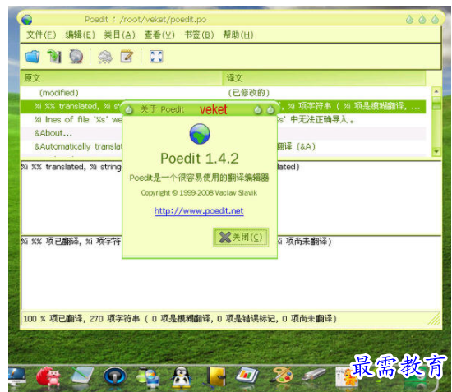Open the paint palette dock icon

pyautogui.click(x=282, y=376)
